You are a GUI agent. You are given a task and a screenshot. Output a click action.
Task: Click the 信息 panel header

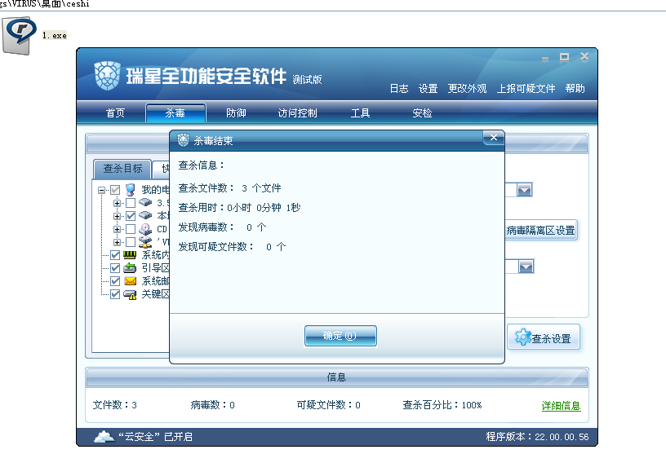pyautogui.click(x=337, y=377)
